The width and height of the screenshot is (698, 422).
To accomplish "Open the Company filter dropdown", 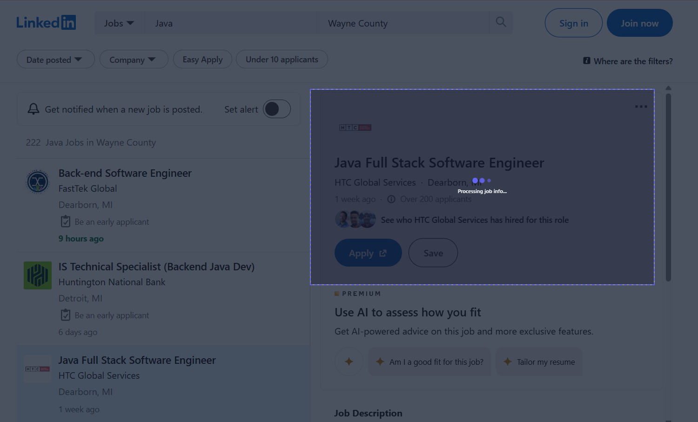I will (134, 60).
